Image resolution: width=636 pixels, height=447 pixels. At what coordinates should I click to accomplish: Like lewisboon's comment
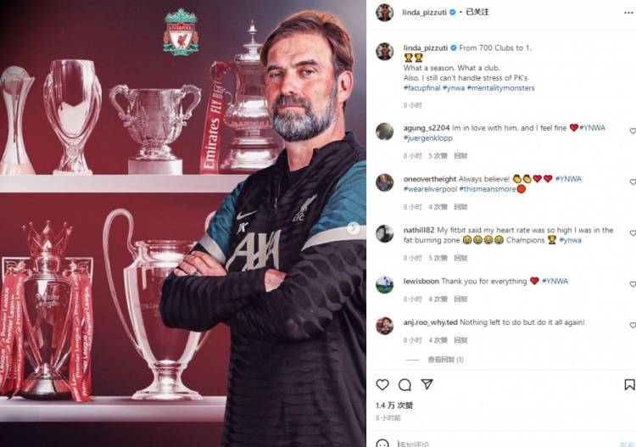point(633,284)
